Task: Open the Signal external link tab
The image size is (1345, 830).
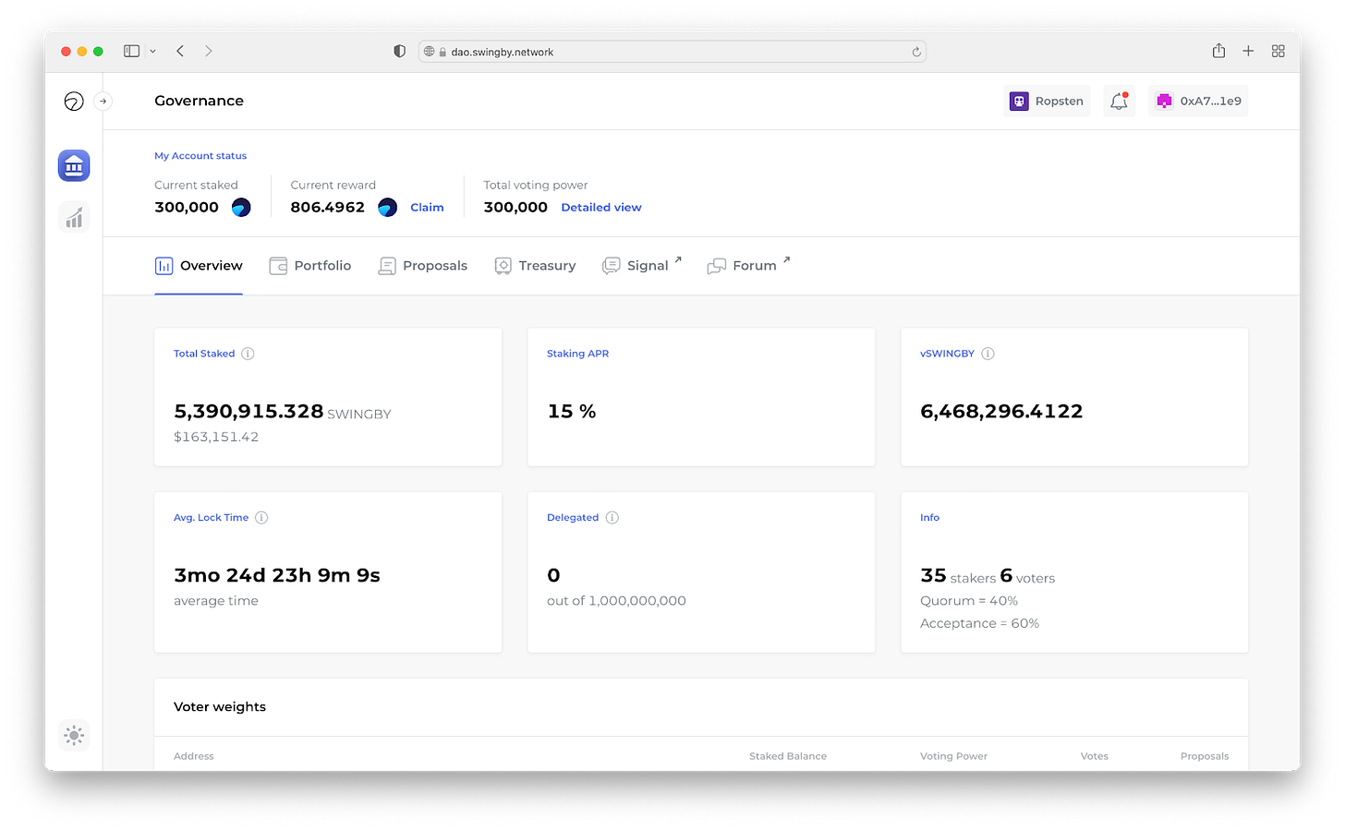Action: tap(642, 266)
